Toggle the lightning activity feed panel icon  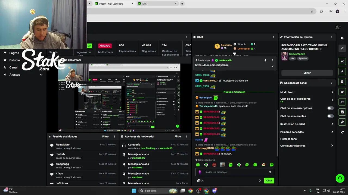coord(342,71)
